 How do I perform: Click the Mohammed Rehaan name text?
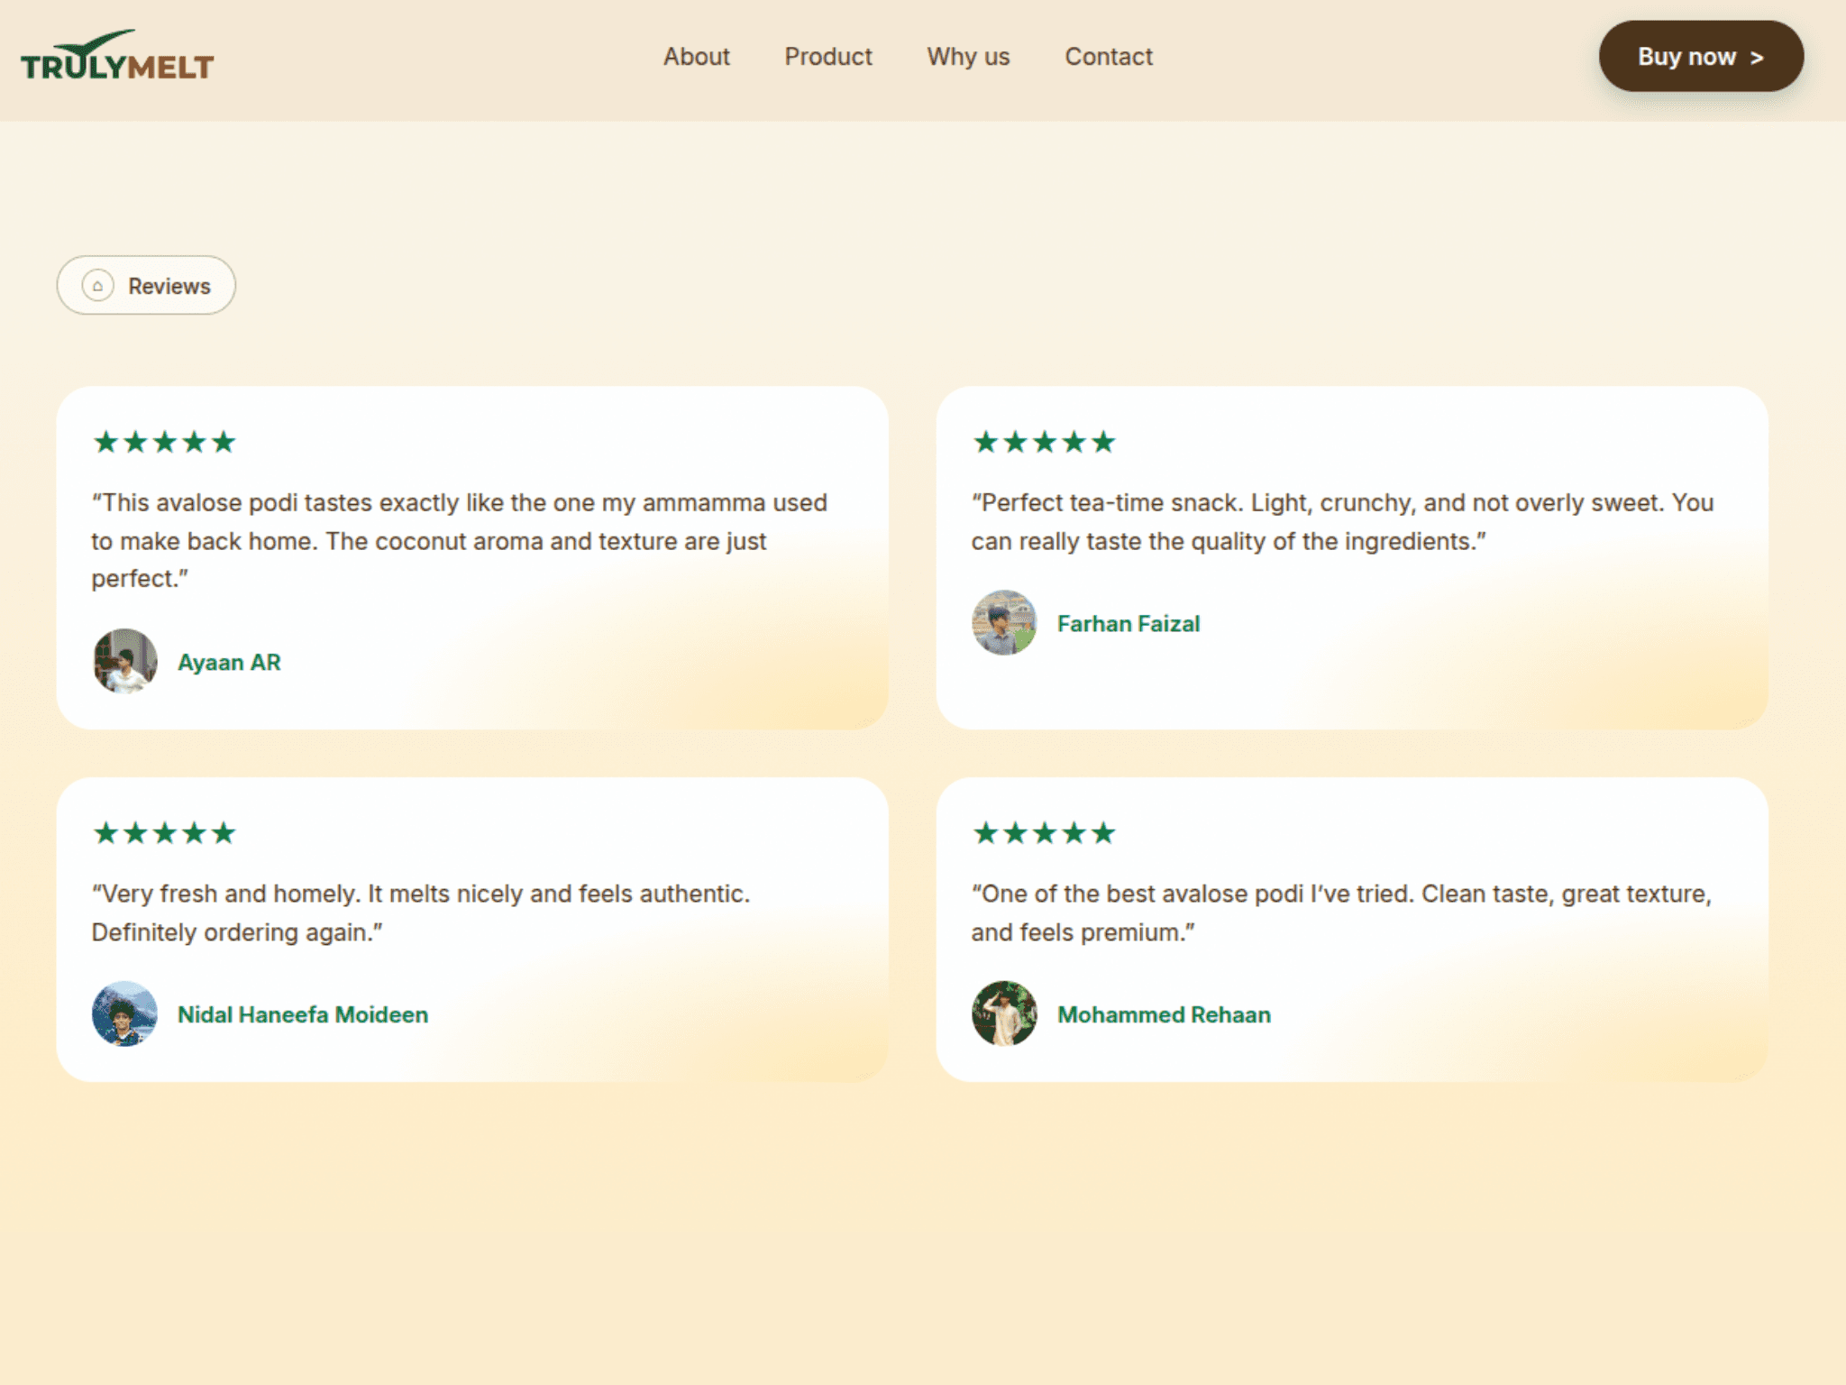click(1164, 1014)
